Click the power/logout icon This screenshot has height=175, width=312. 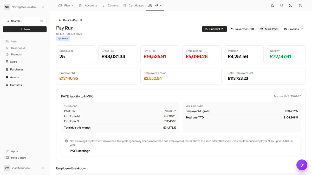[301, 5]
